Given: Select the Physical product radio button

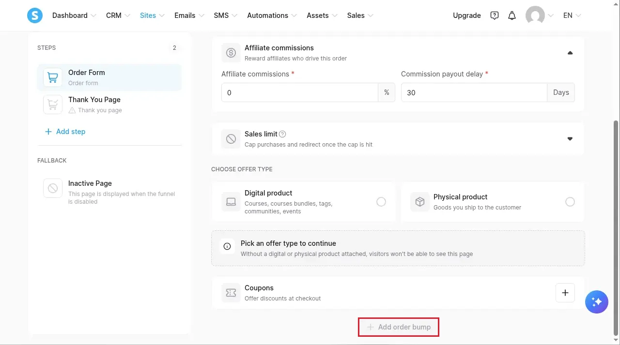Looking at the screenshot, I should click(570, 202).
